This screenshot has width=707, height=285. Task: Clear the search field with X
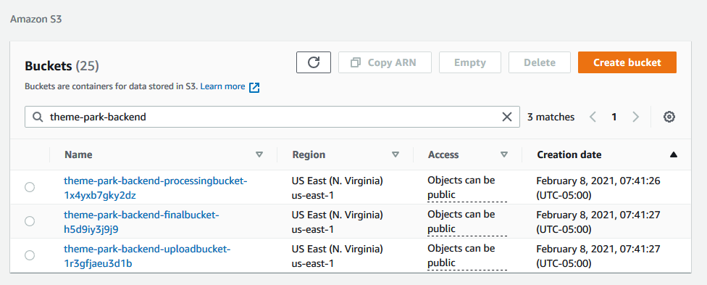pyautogui.click(x=507, y=117)
